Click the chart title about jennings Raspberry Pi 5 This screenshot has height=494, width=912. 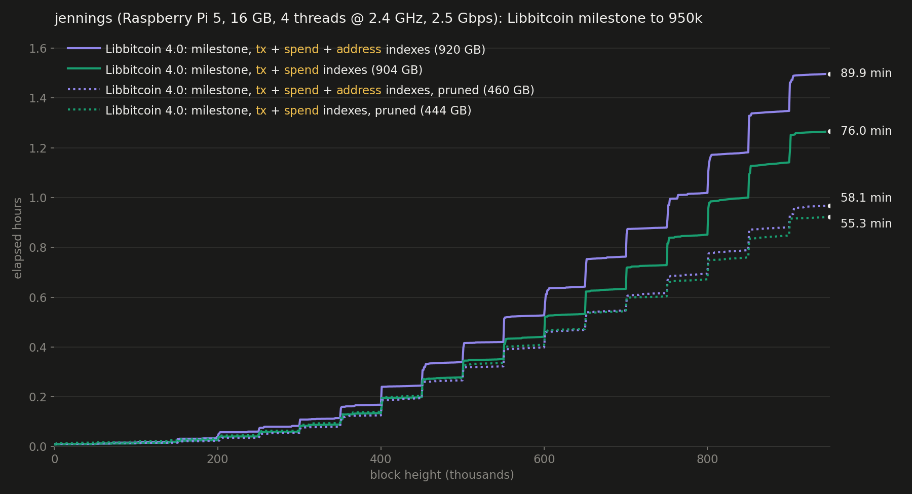378,19
